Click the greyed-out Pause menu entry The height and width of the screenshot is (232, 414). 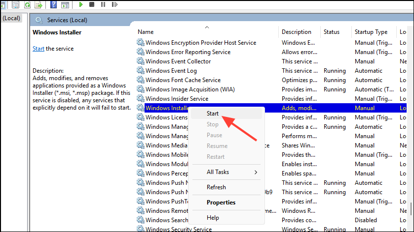[214, 135]
